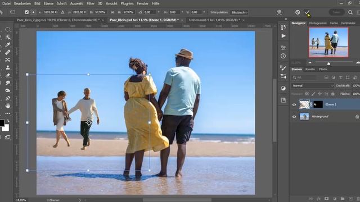Switch to the Kanäle panel tab
Image resolution: width=360 pixels, height=202 pixels.
point(310,69)
